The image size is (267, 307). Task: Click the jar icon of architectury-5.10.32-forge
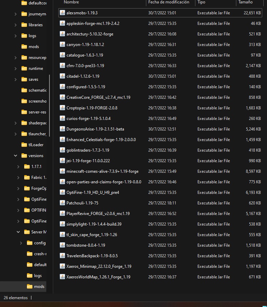(62, 34)
